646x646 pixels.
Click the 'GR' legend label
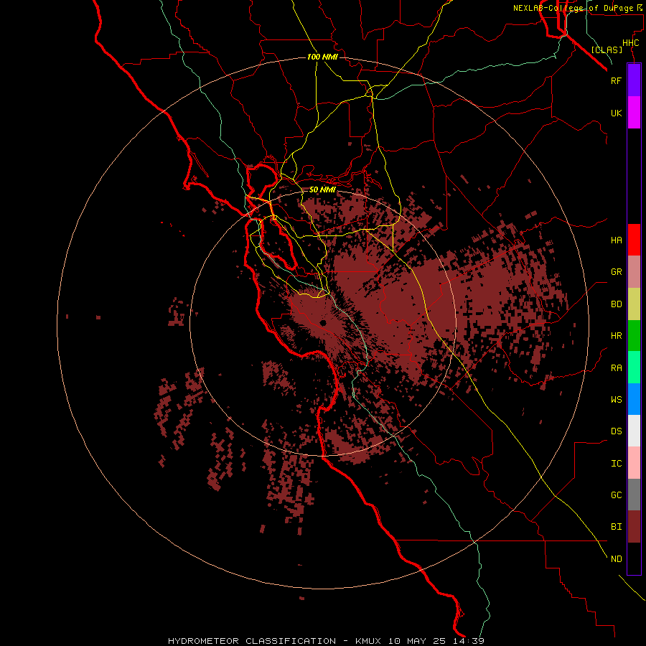click(616, 272)
